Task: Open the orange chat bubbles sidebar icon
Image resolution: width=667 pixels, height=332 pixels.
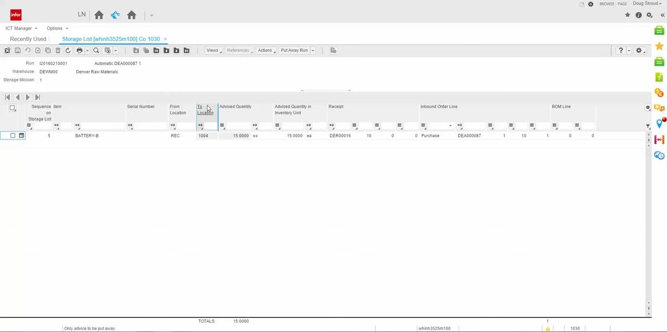Action: tap(659, 108)
